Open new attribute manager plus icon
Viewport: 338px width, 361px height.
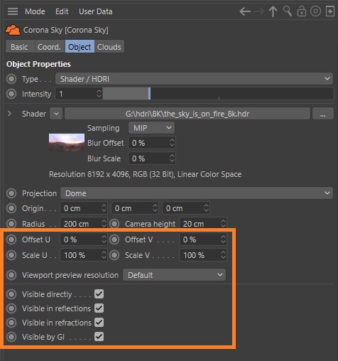point(330,11)
